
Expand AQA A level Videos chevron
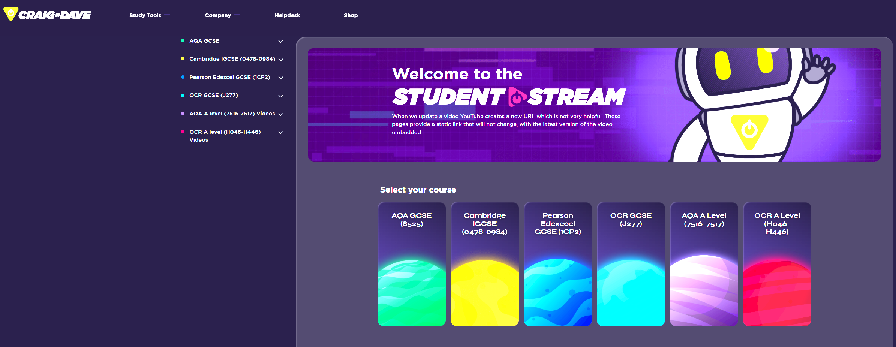pos(280,114)
